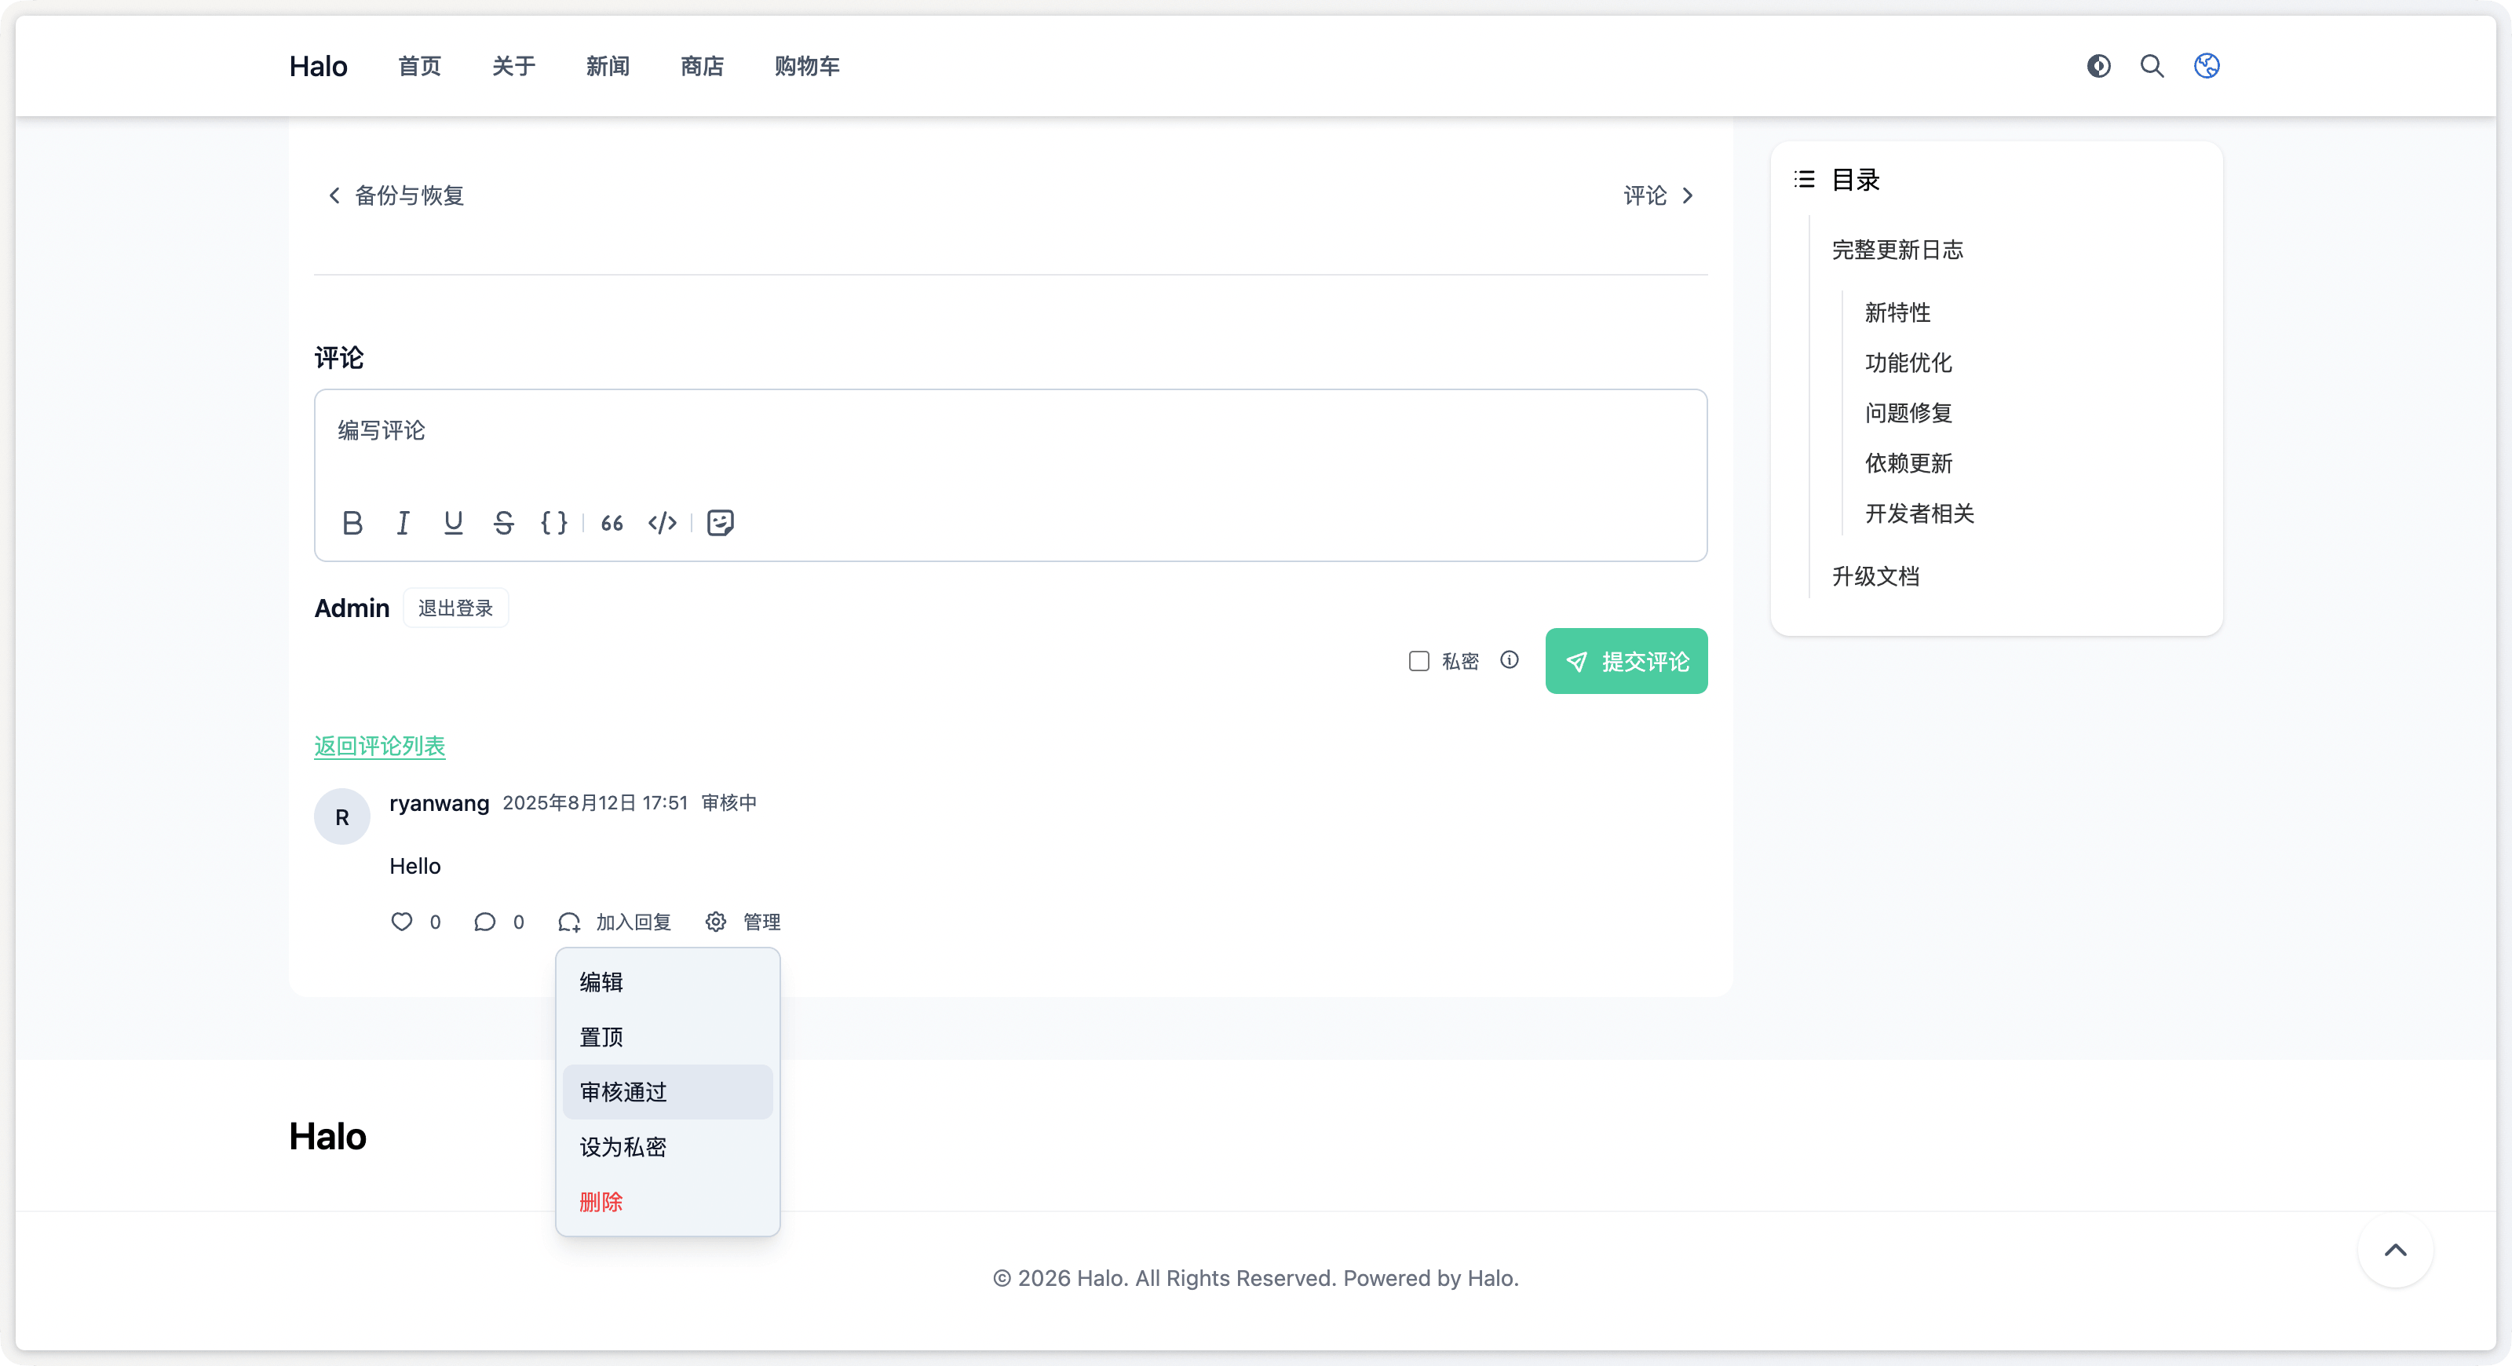Screen dimensions: 2512x1366
Task: Insert a blockquote with quote icon
Action: point(612,523)
